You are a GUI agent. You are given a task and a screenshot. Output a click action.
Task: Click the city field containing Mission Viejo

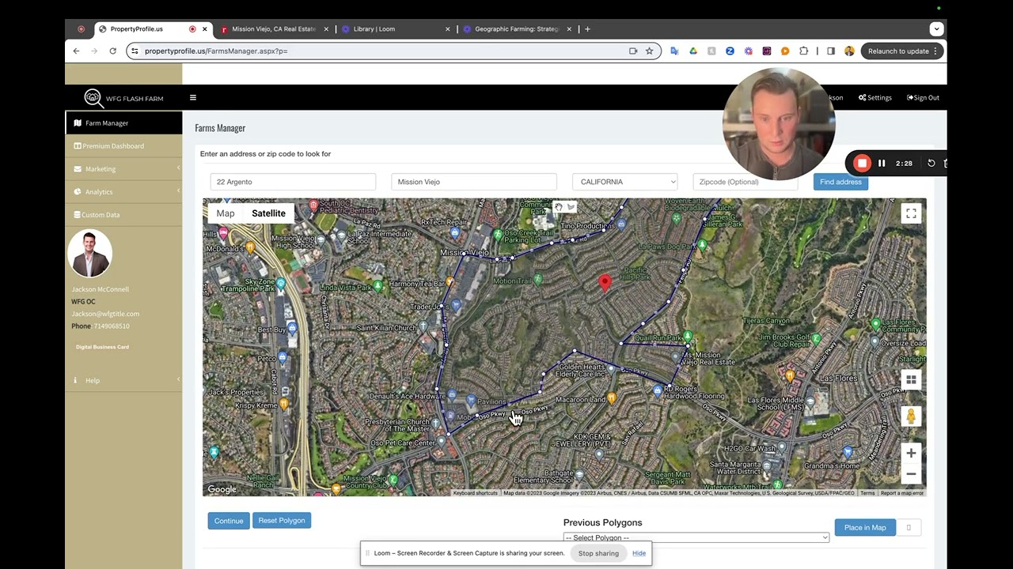474,182
